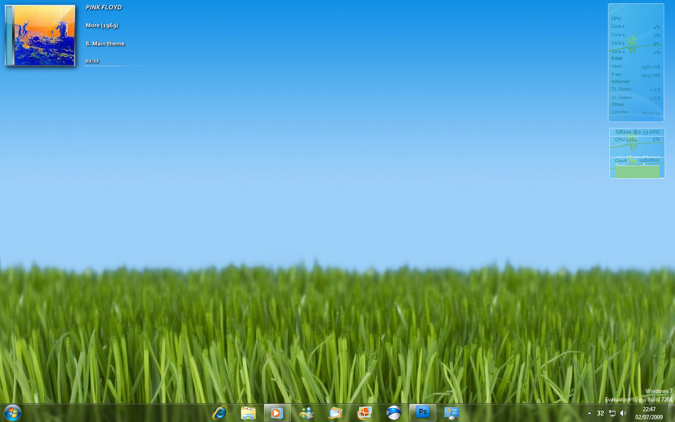Click the track elapsed time 02:22
Viewport: 675px width, 422px height.
pyautogui.click(x=92, y=61)
